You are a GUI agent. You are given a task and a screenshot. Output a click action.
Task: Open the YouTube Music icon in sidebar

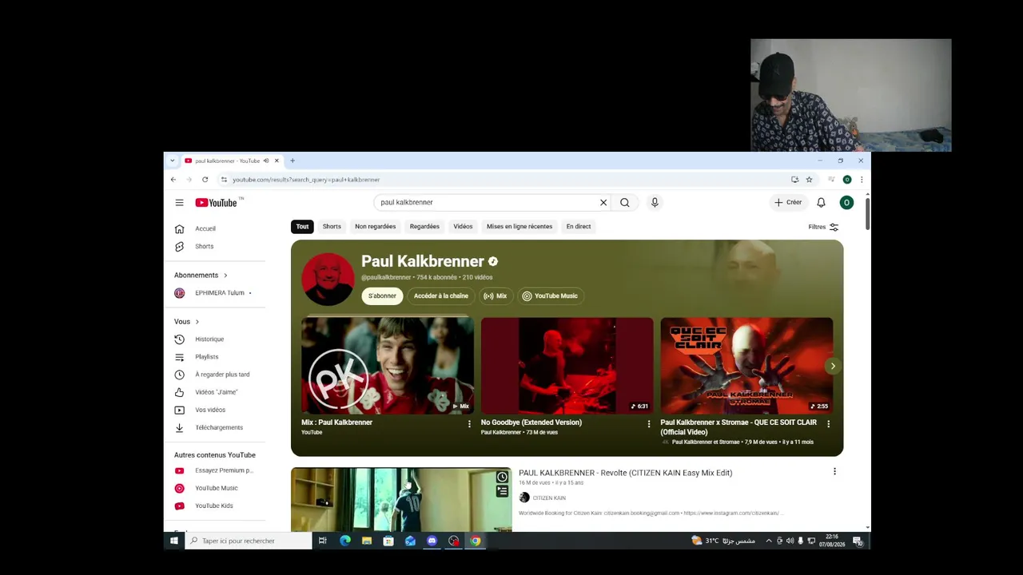(179, 488)
